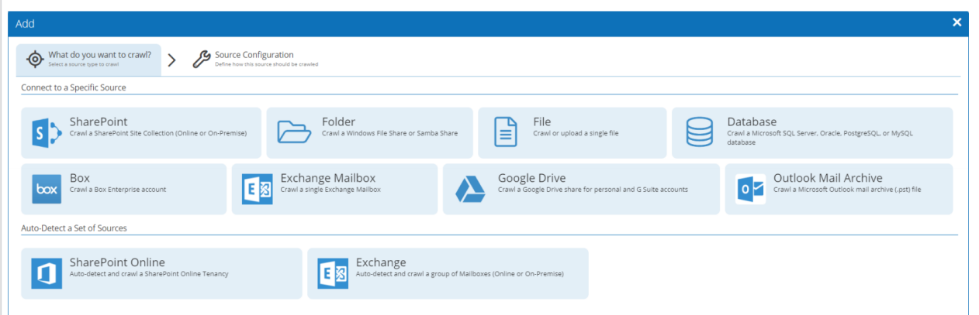The height and width of the screenshot is (315, 979).
Task: Pick SharePoint Online tenancy auto-detect description
Action: coord(149,274)
